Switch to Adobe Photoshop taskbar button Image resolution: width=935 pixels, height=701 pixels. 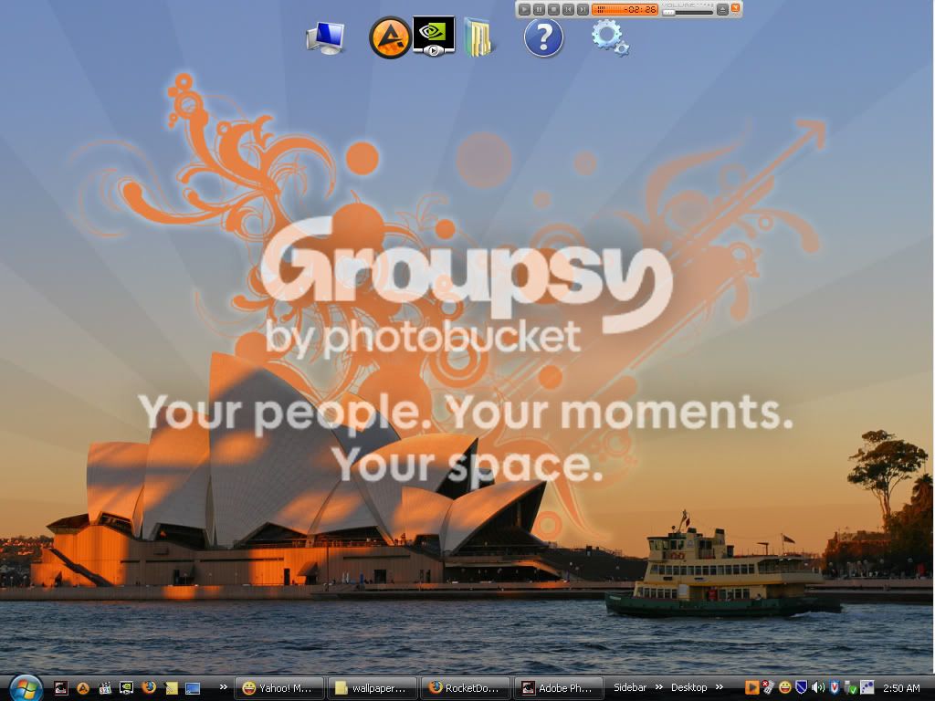click(558, 688)
